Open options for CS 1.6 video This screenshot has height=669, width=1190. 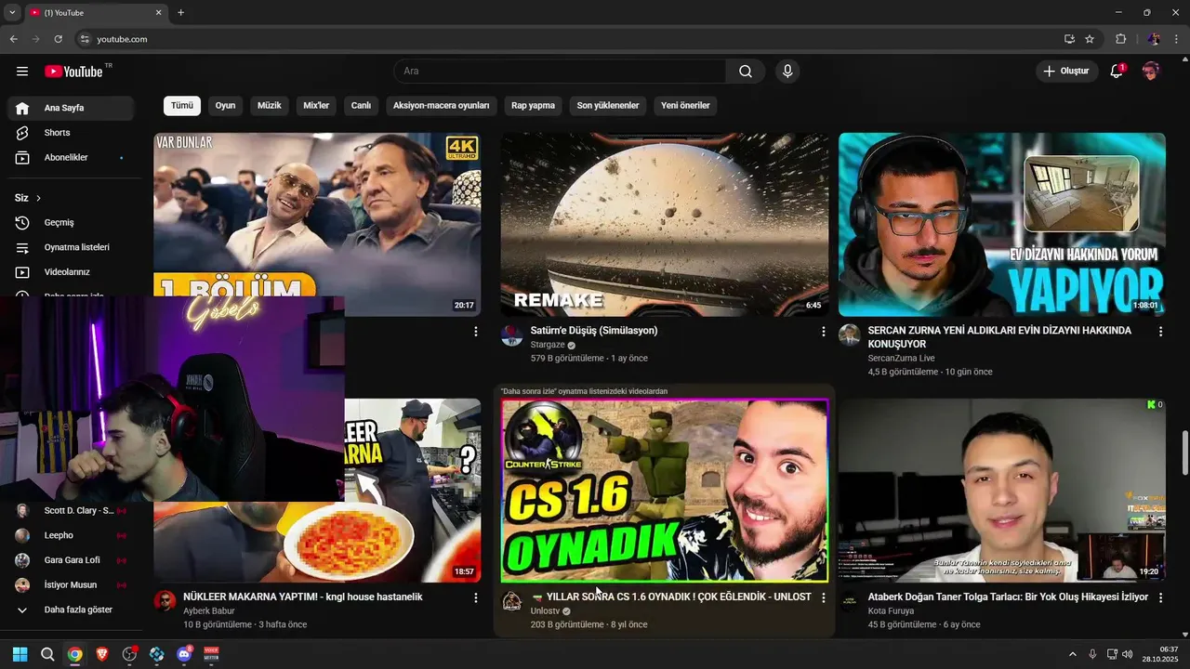[823, 598]
